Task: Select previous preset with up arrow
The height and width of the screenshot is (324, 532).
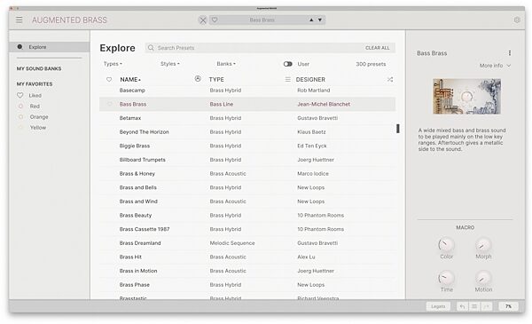Action: click(311, 20)
